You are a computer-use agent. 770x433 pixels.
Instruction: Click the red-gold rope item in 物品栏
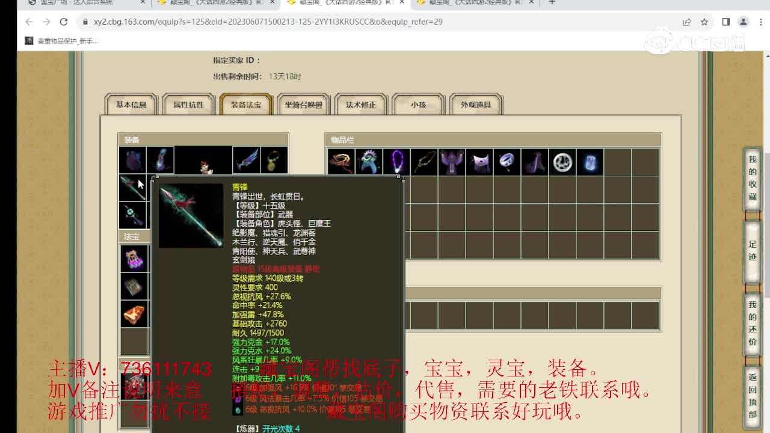pyautogui.click(x=340, y=162)
